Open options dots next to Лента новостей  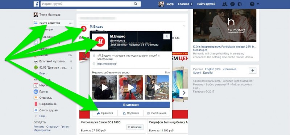coord(70,23)
